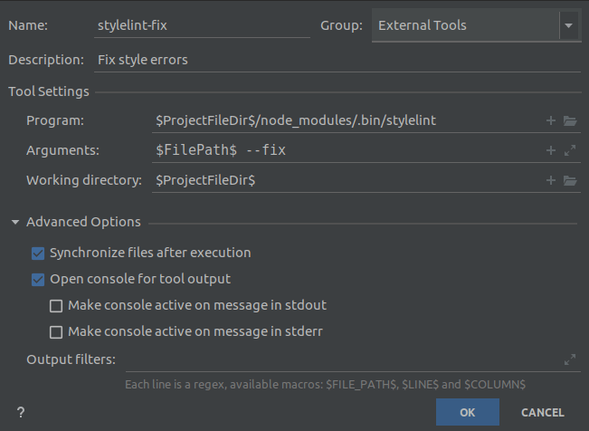Open the Group External Tools dropdown
589x431 pixels.
(x=568, y=25)
